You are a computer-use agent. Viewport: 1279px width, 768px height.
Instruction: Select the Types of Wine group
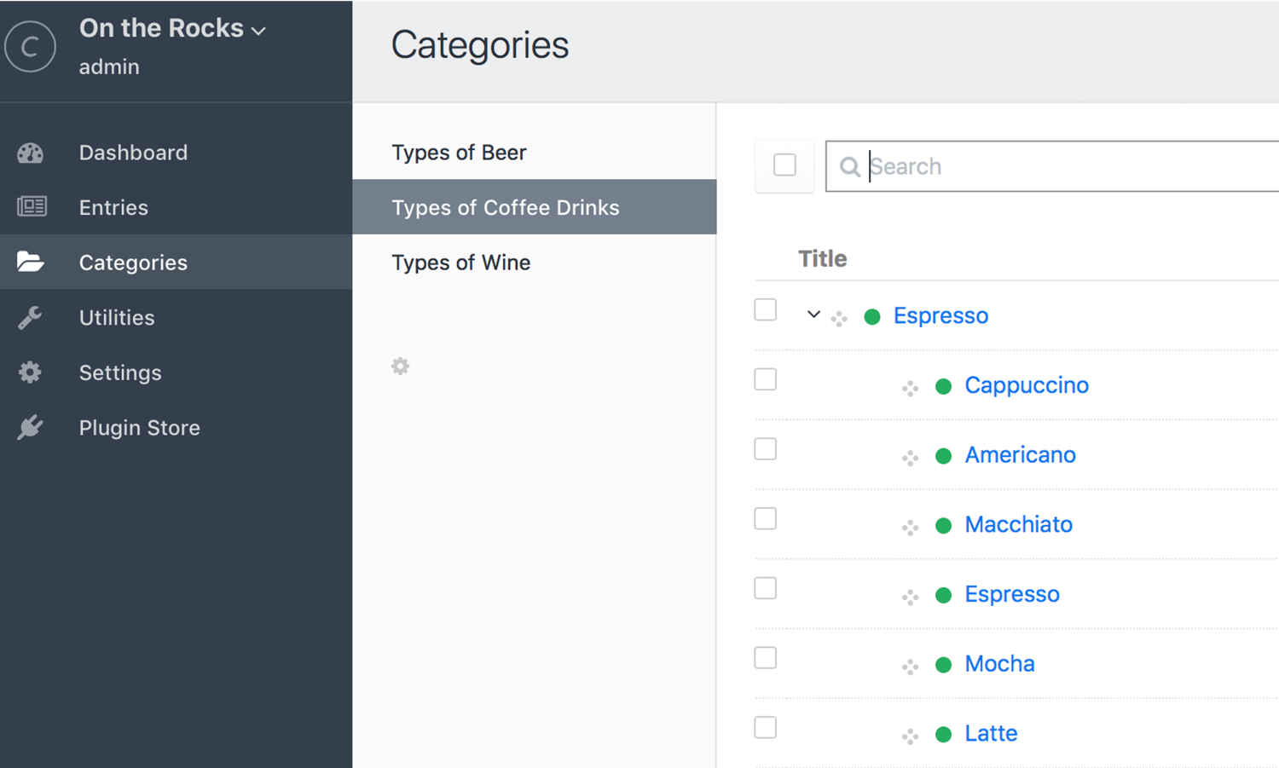(535, 262)
